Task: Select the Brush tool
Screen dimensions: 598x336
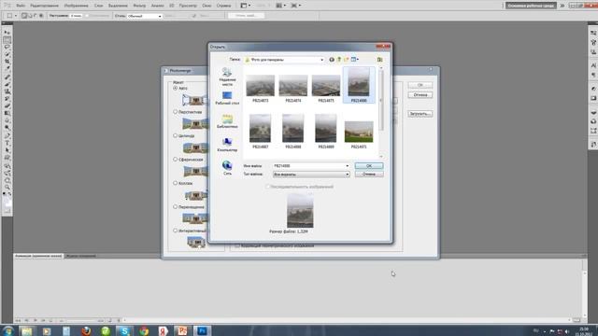Action: click(x=7, y=84)
